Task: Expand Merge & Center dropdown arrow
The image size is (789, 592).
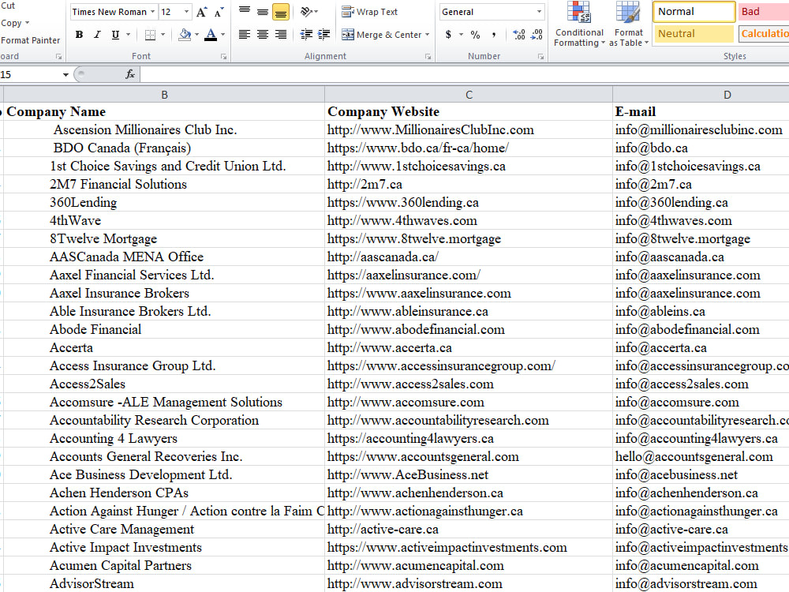Action: click(427, 35)
